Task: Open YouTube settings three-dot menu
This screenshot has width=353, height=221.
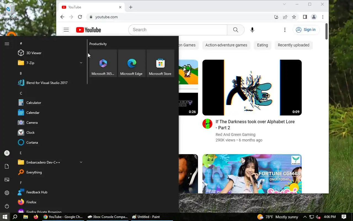Action: coord(285,30)
